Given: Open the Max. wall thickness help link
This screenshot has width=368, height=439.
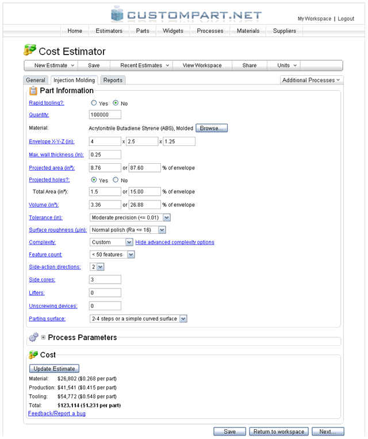Looking at the screenshot, I should pyautogui.click(x=56, y=155).
